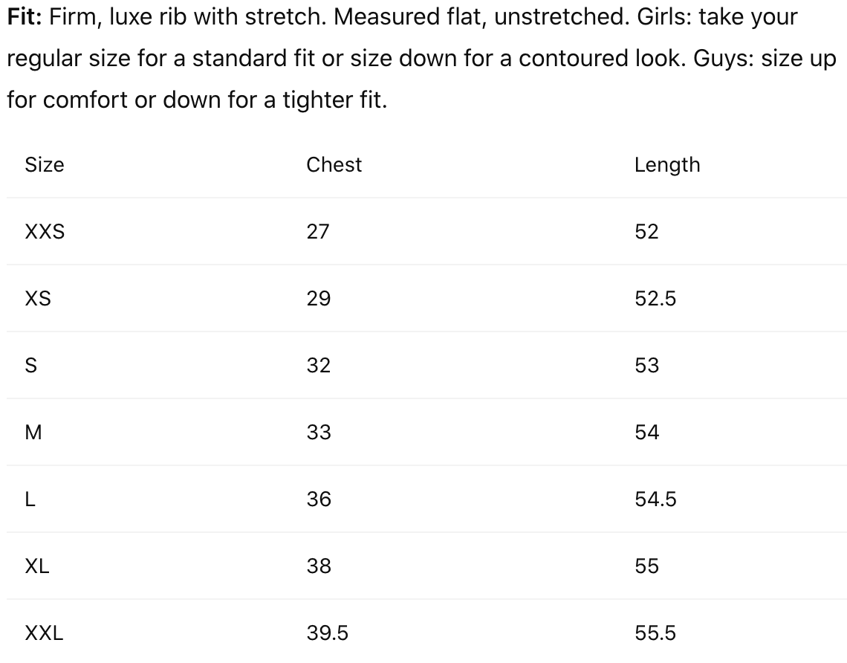The image size is (847, 663).
Task: Select the XXS size row label
Action: click(x=45, y=232)
